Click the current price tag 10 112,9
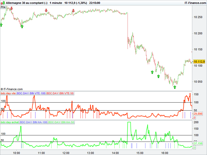Screen dimensions: 207x155 (x=199, y=61)
